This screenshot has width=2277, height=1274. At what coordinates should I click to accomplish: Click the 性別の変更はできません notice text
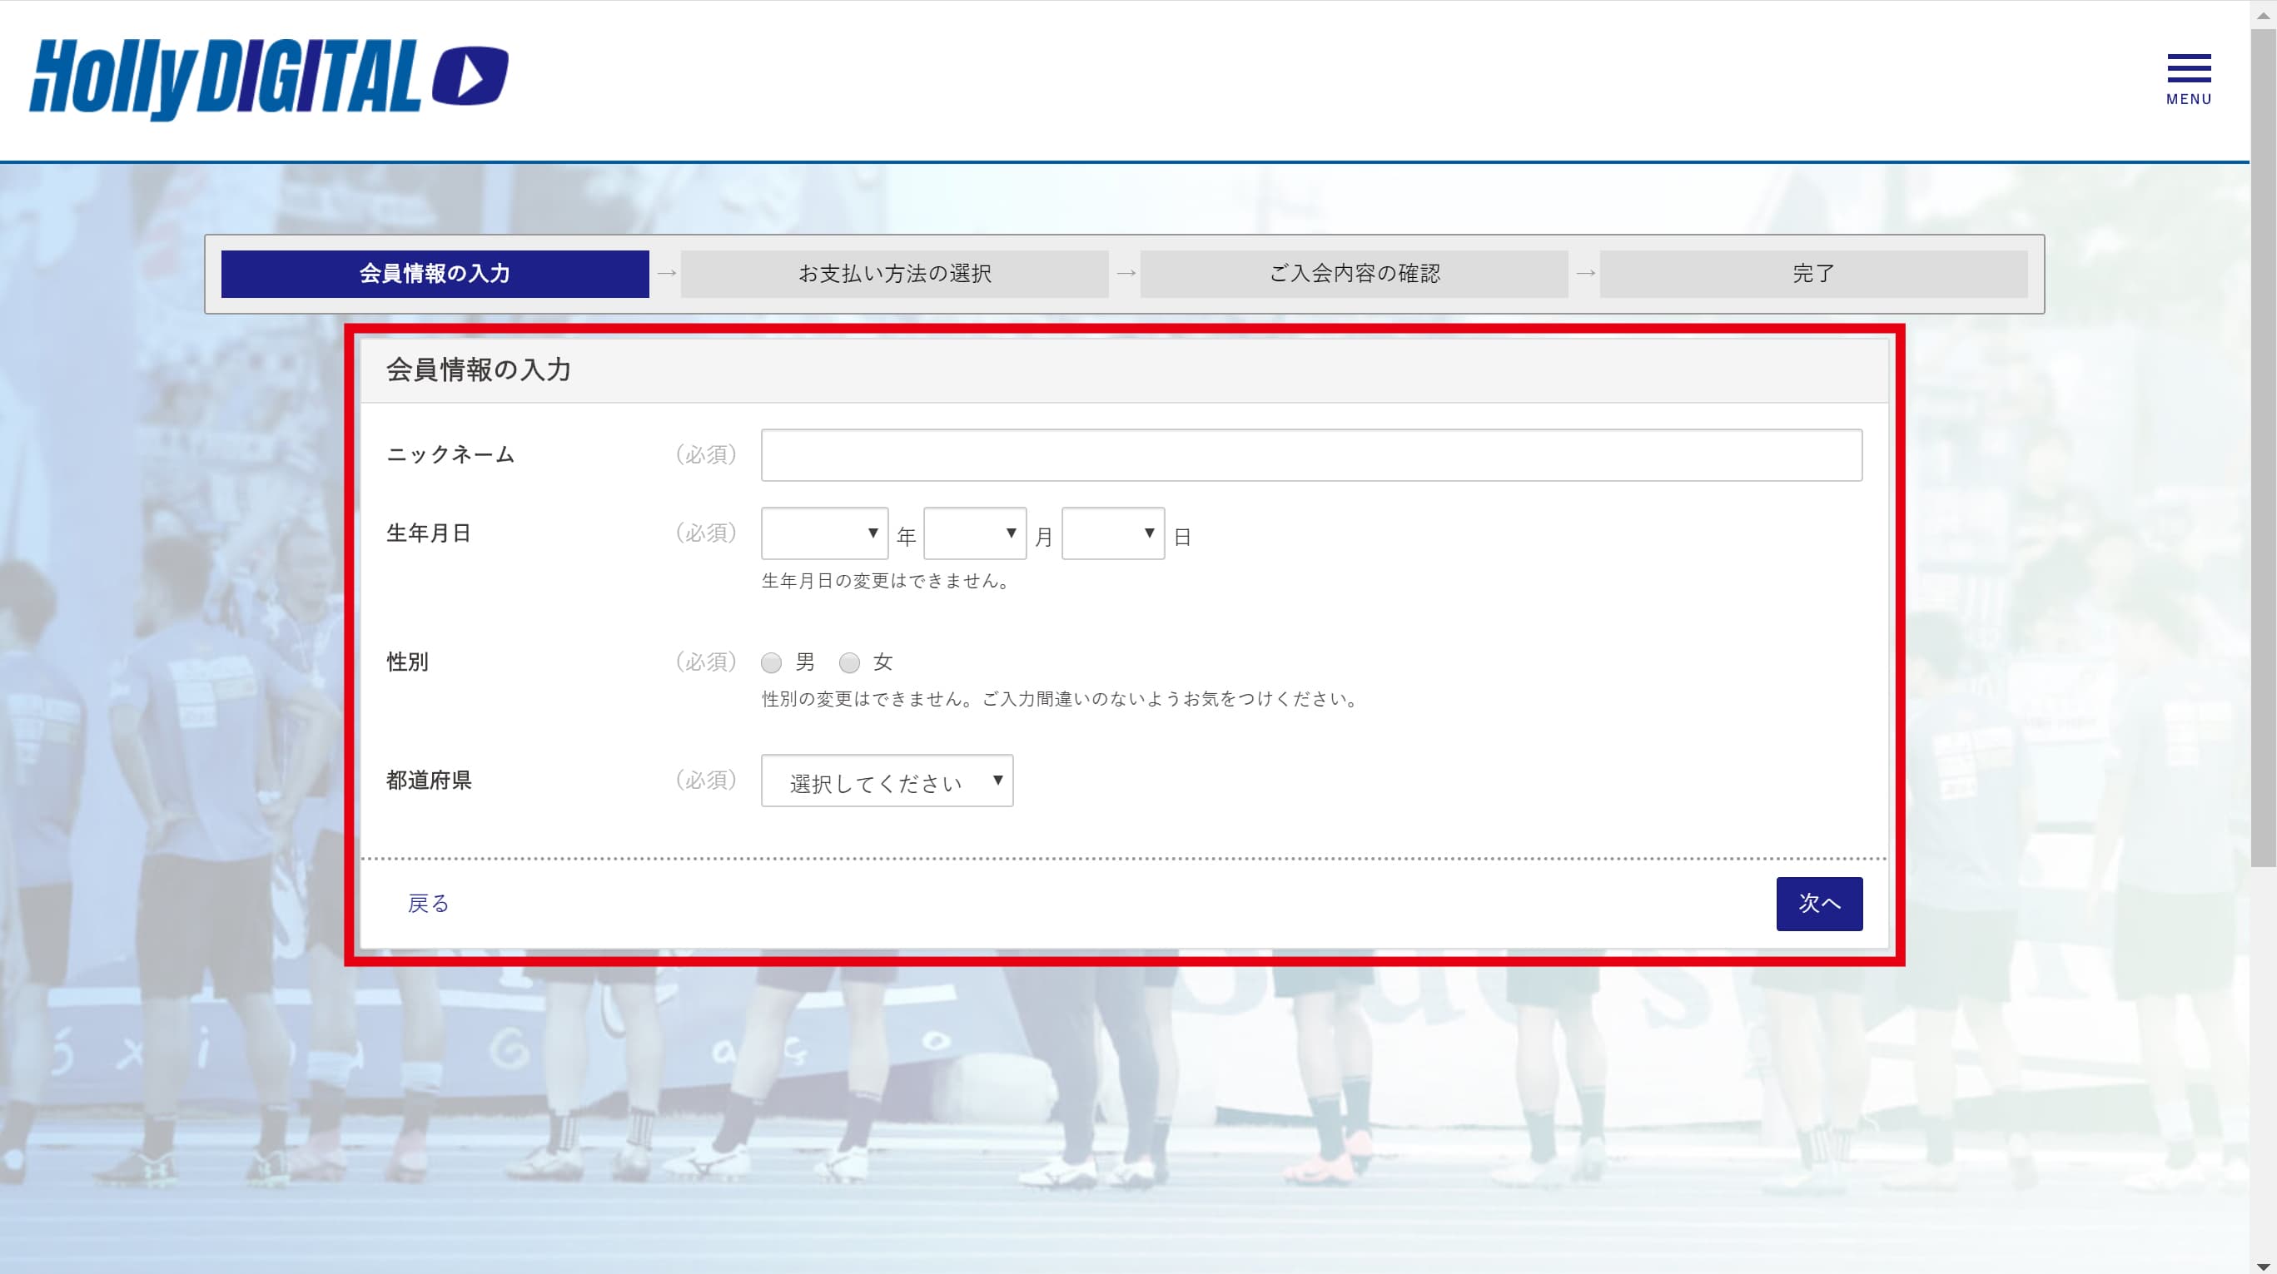[x=1061, y=699]
